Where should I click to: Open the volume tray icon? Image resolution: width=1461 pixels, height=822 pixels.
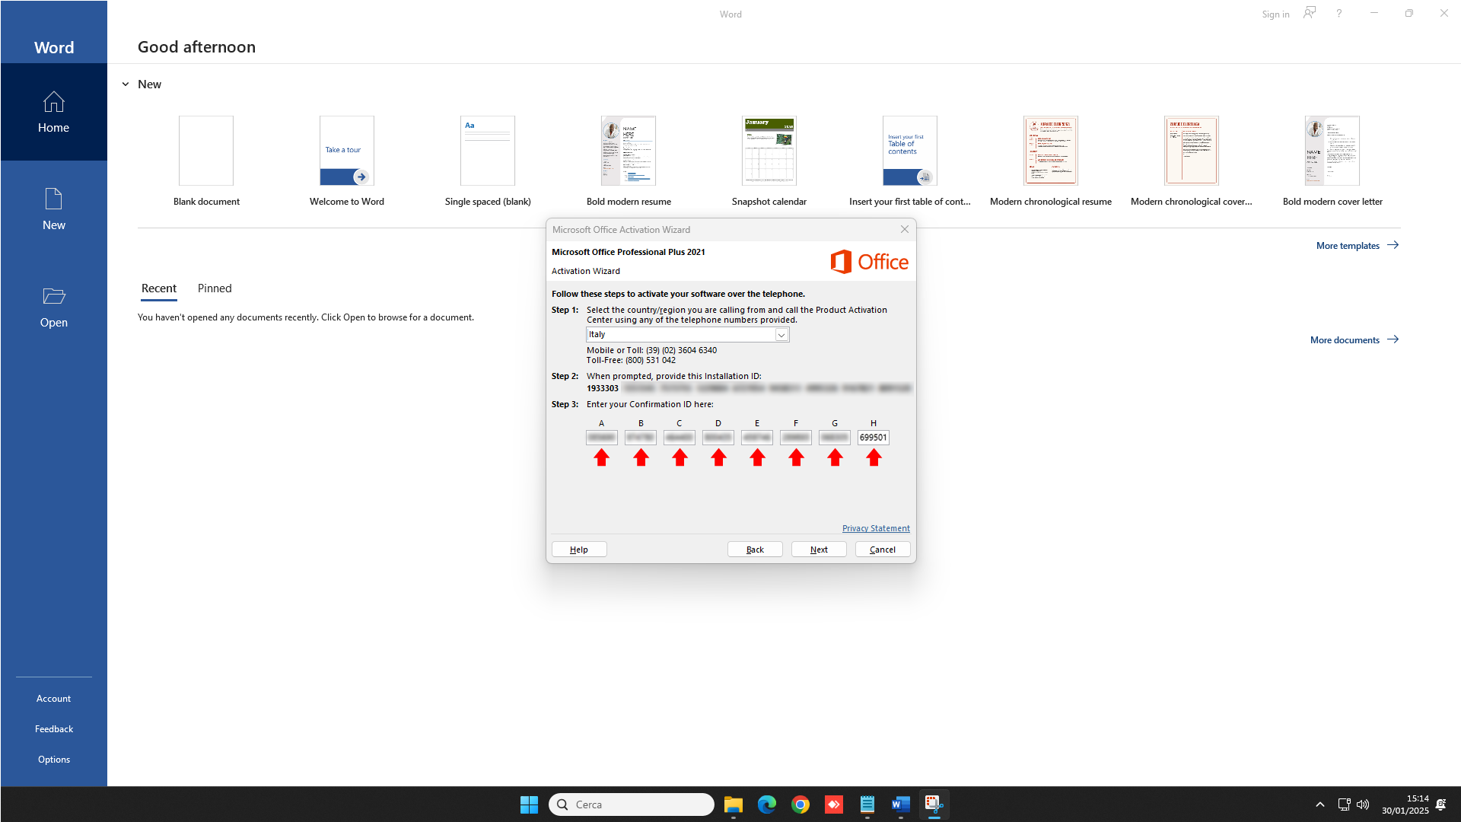click(x=1363, y=804)
